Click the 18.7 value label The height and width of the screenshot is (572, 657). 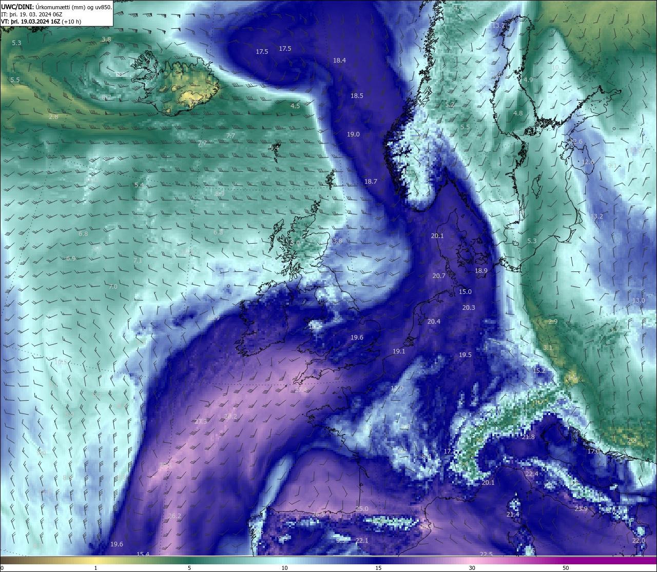coord(371,181)
